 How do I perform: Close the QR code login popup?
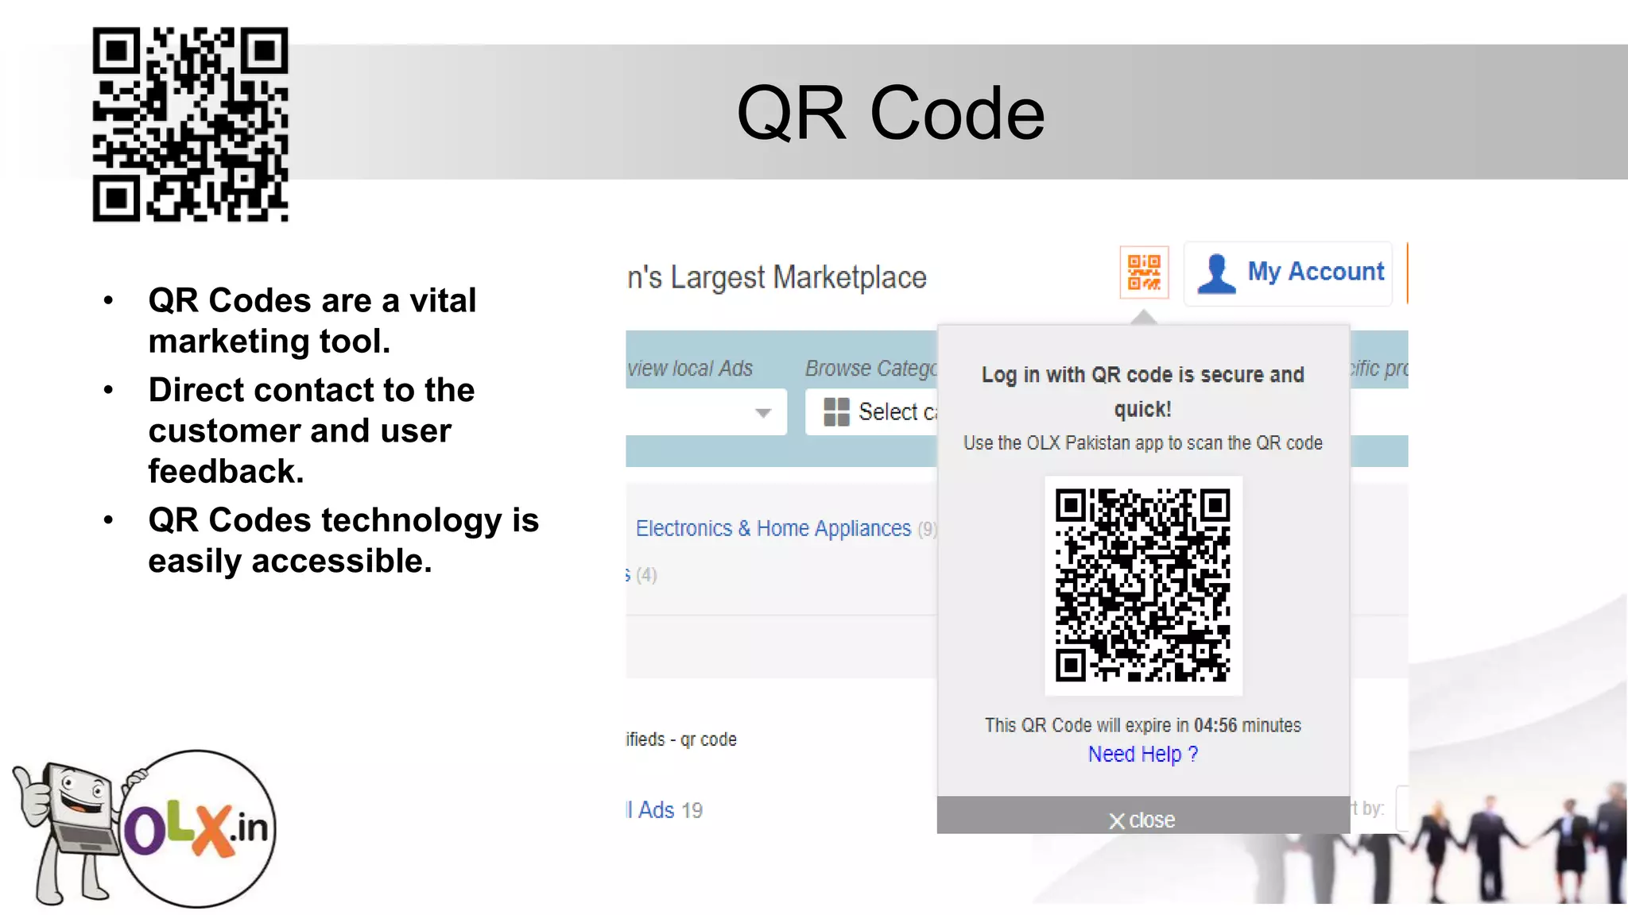[x=1143, y=819]
